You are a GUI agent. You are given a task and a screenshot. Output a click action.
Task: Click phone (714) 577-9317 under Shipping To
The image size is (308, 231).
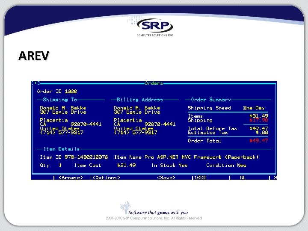point(62,132)
